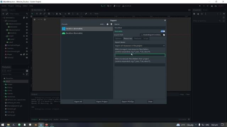Switch to the Resources tab

pos(128,38)
